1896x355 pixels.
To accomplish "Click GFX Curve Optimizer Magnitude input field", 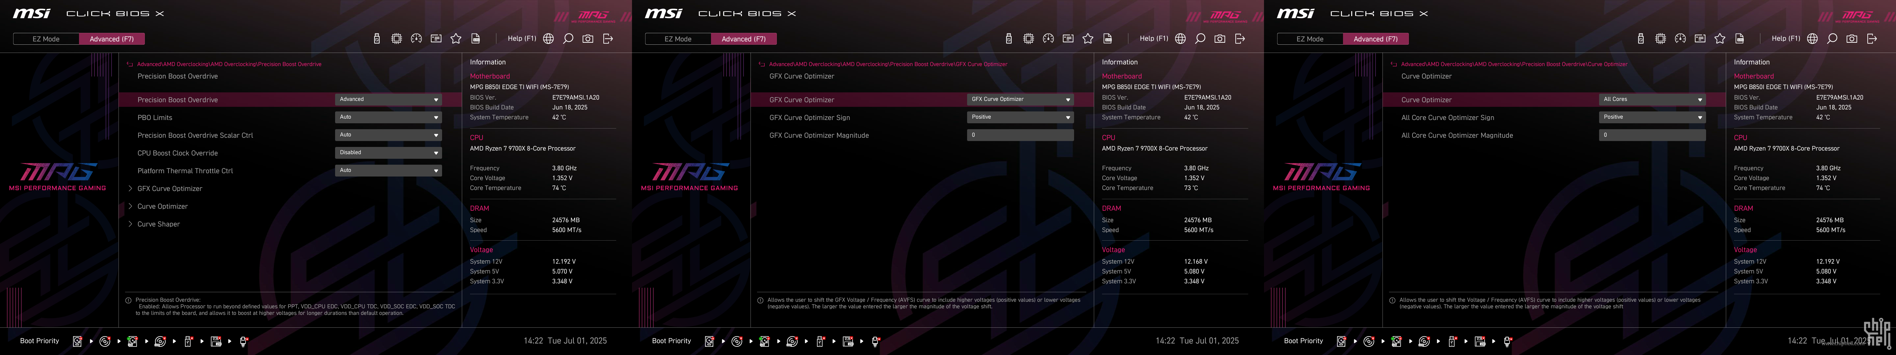I will [x=1020, y=135].
